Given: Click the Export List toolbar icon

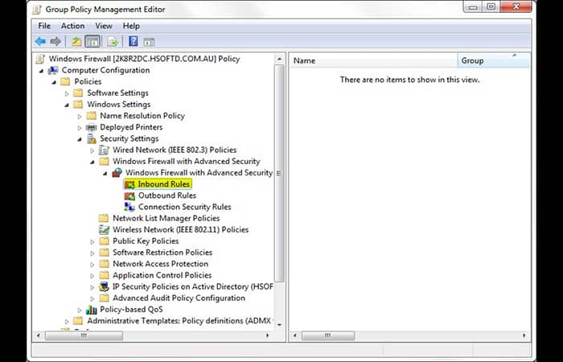Looking at the screenshot, I should click(113, 42).
